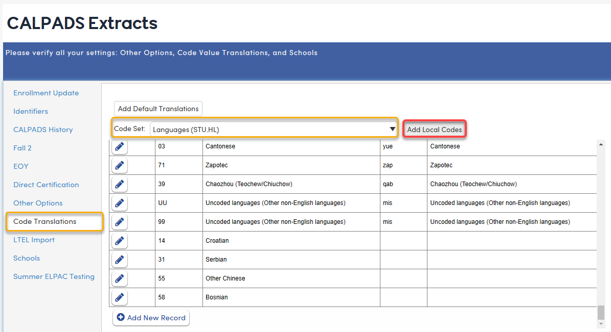Open edit for Croatian row

pos(120,241)
